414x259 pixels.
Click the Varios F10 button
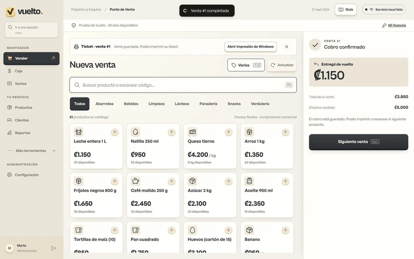[x=246, y=65]
